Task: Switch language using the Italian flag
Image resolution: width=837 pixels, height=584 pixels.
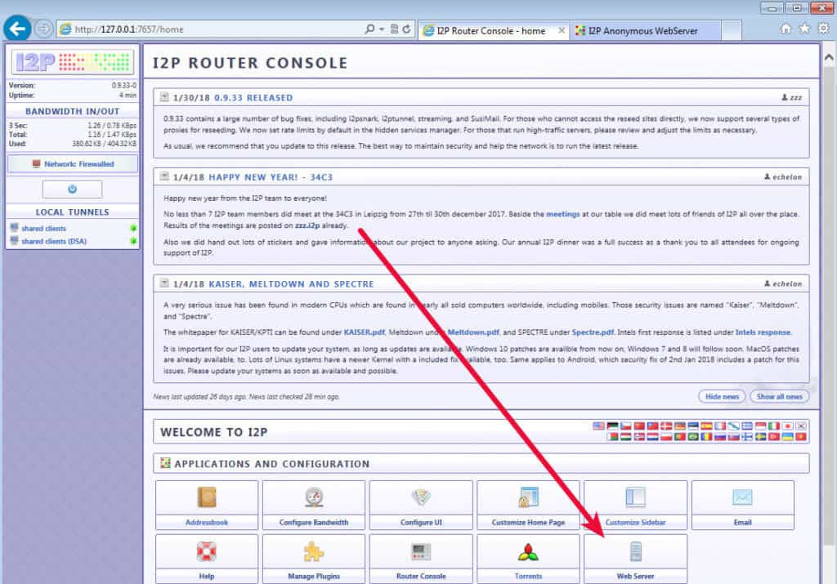Action: click(774, 426)
